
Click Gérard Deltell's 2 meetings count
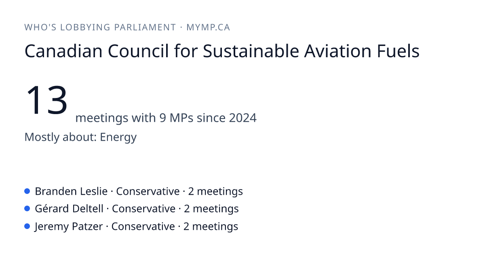211,209
